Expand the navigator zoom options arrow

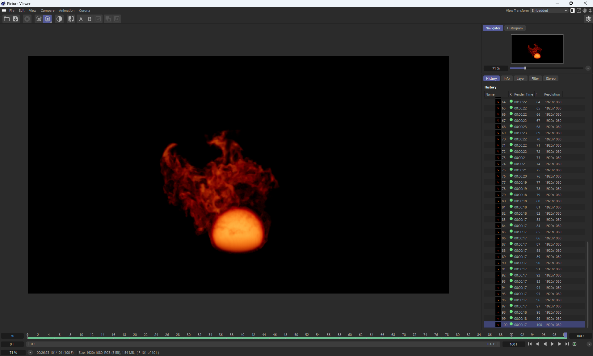tap(588, 68)
